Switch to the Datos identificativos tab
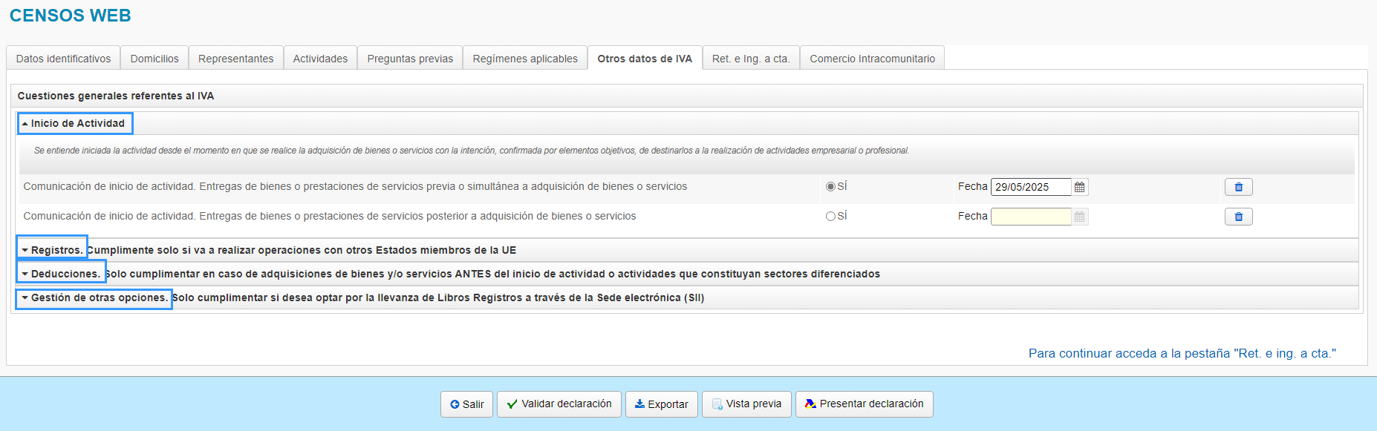The image size is (1377, 431). [63, 59]
